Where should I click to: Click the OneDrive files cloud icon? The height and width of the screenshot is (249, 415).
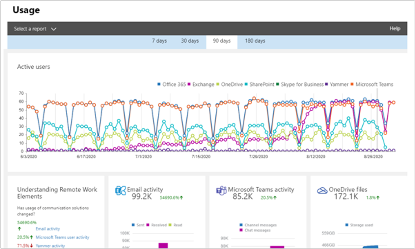pos(322,191)
